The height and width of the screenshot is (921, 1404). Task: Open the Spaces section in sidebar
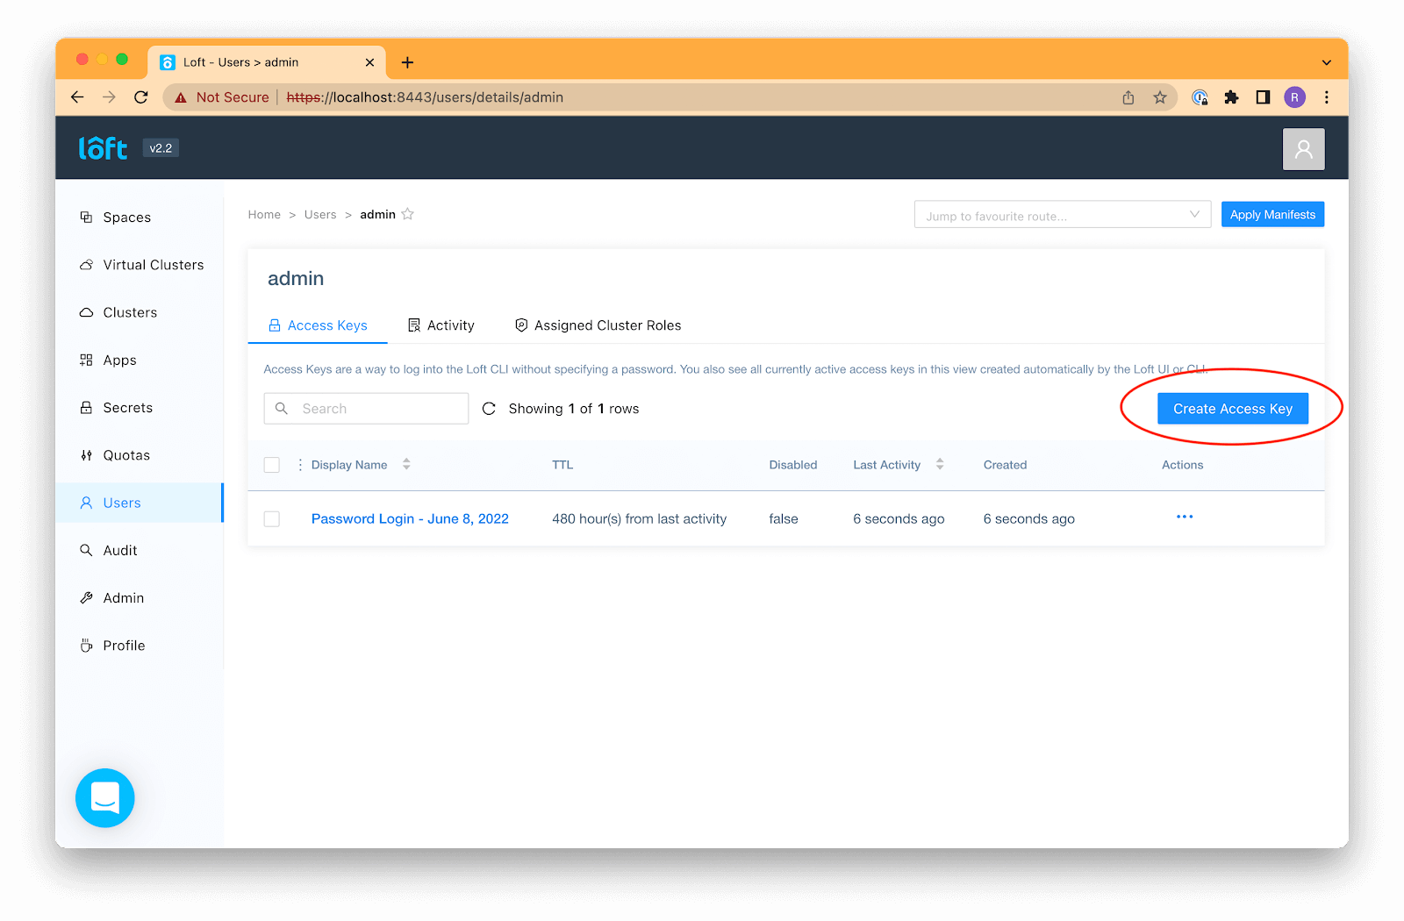tap(125, 217)
